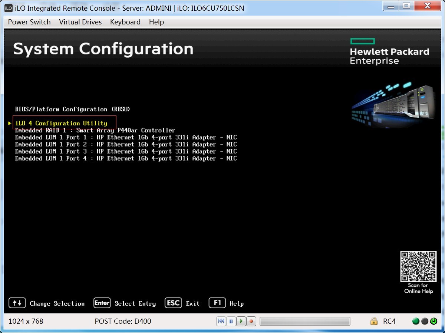Viewport: 445px width, 333px height.
Task: Click the skip-to-start playback button
Action: [x=221, y=321]
